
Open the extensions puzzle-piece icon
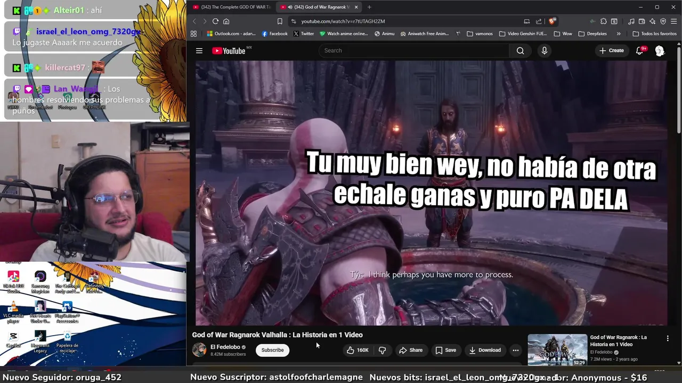(x=603, y=21)
